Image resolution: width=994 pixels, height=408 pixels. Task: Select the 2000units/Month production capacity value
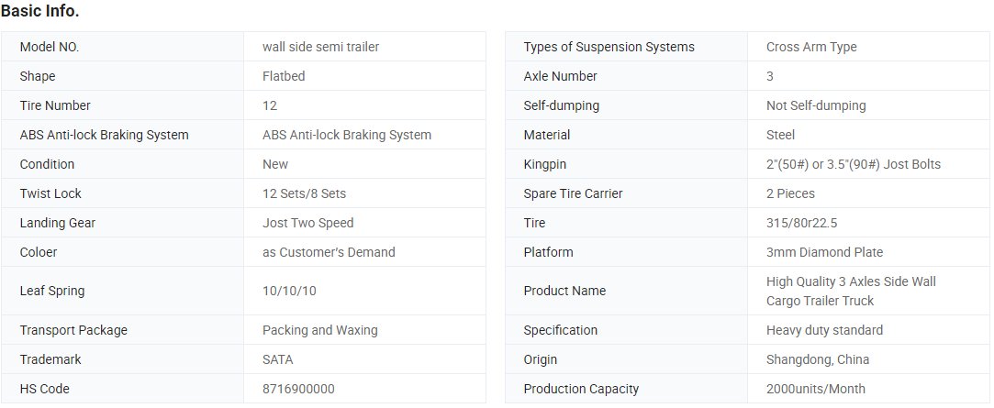815,389
